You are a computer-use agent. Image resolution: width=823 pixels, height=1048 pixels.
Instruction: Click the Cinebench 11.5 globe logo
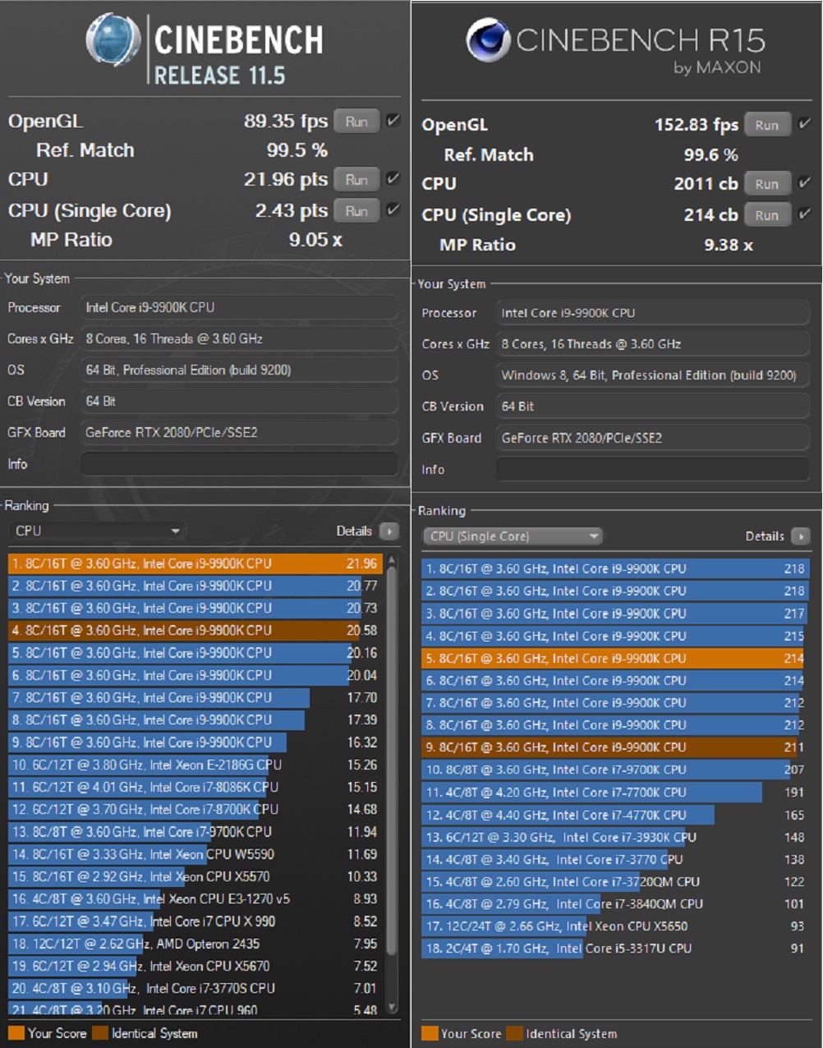(x=113, y=39)
